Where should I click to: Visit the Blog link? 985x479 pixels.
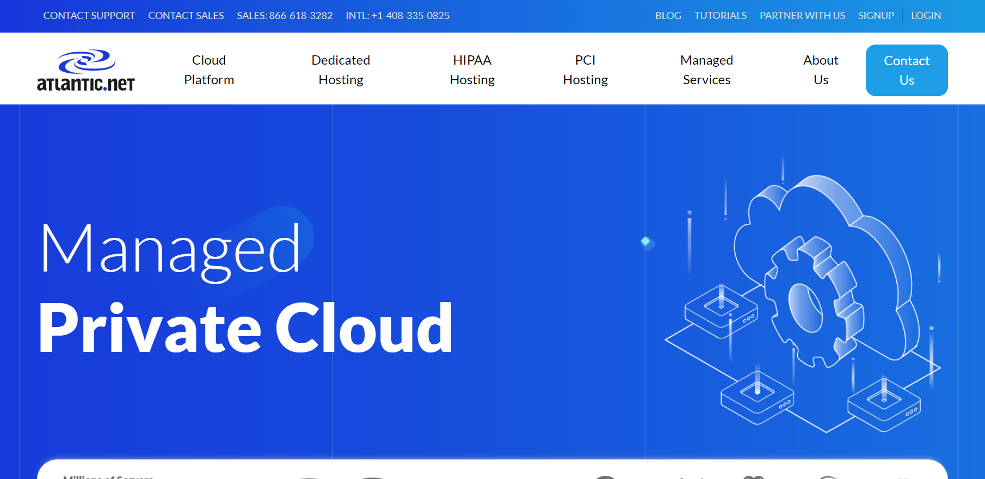(668, 16)
